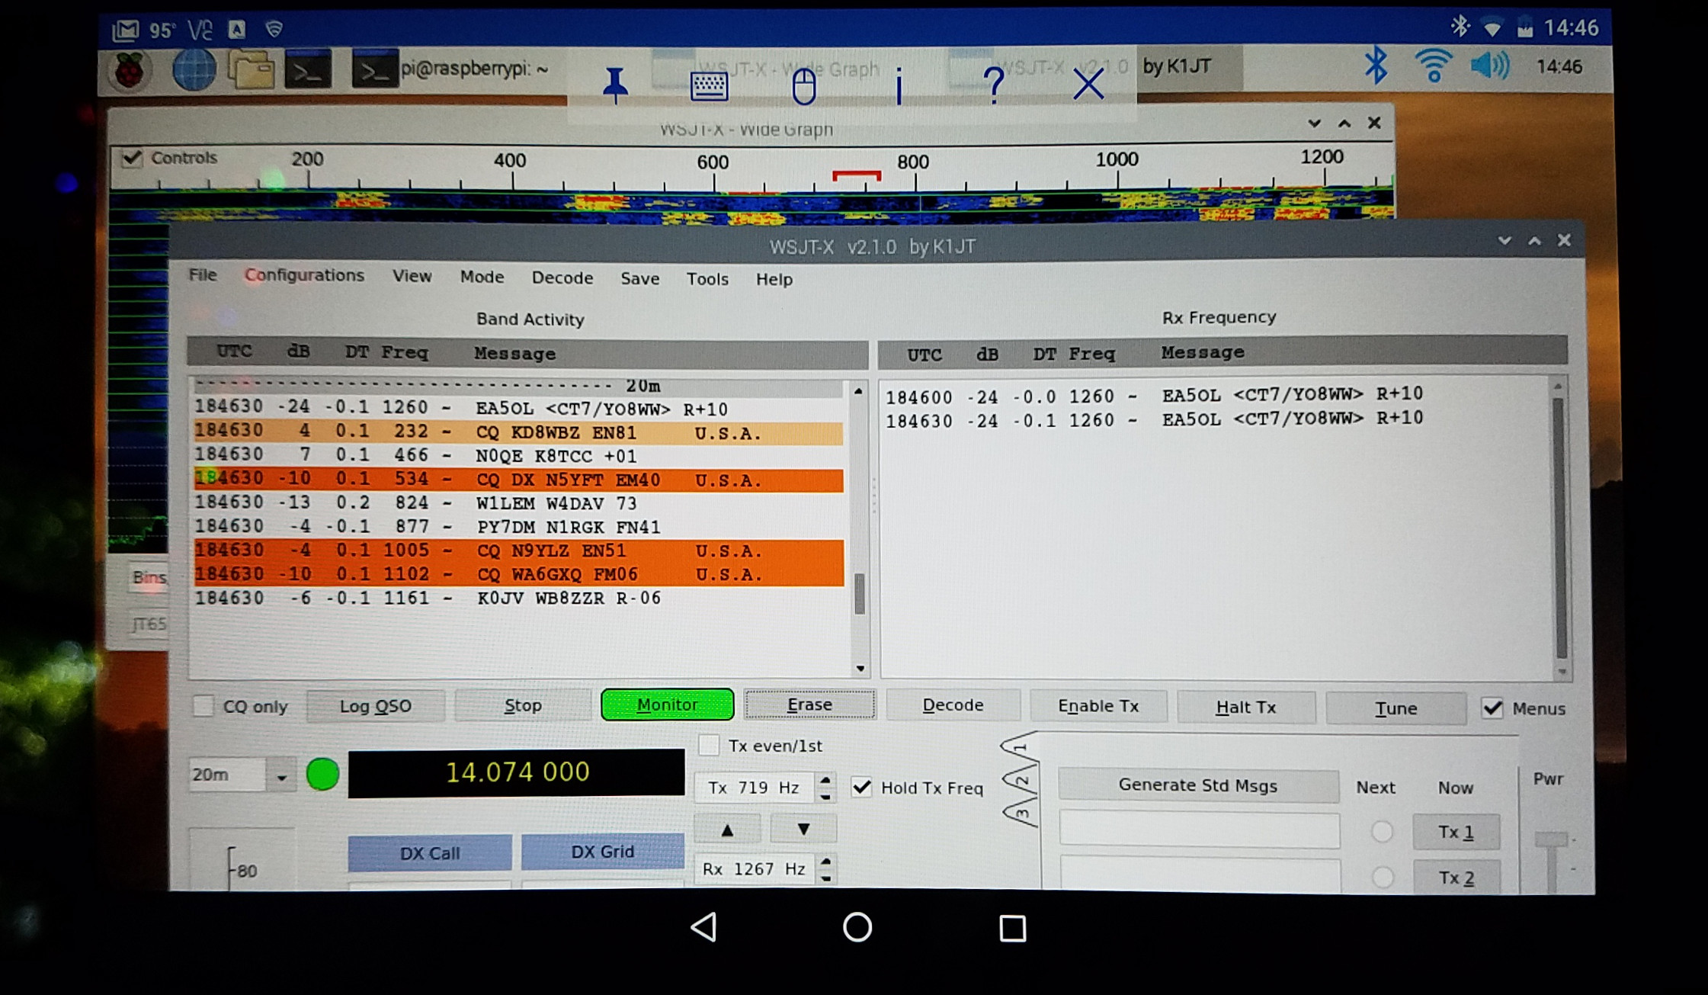
Task: Click the Pwr power slider
Action: (1551, 840)
